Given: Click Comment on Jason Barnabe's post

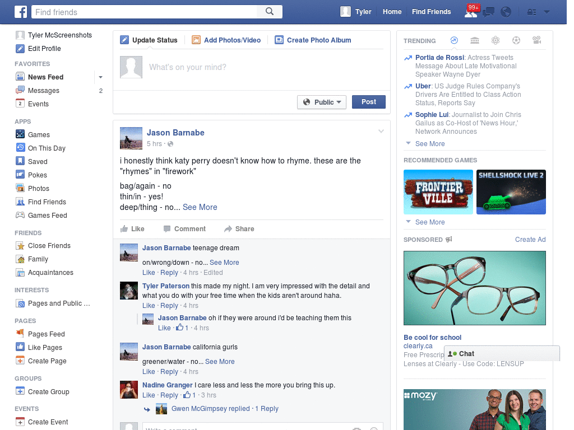Looking at the screenshot, I should pyautogui.click(x=184, y=229).
